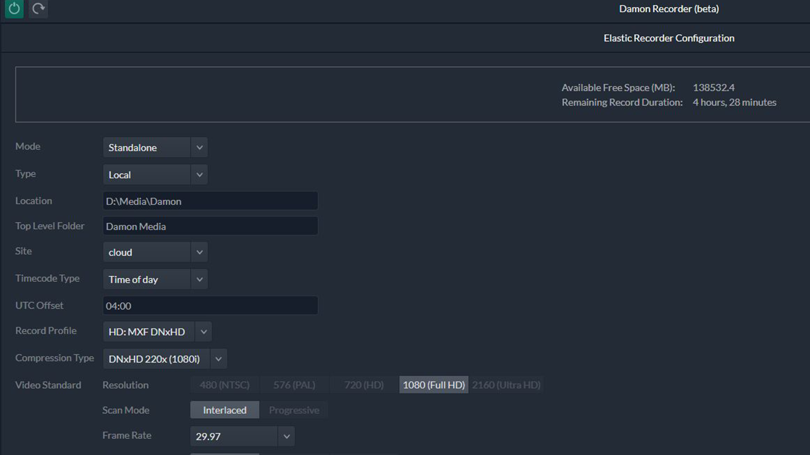Expand the Record Profile dropdown

[x=157, y=331]
